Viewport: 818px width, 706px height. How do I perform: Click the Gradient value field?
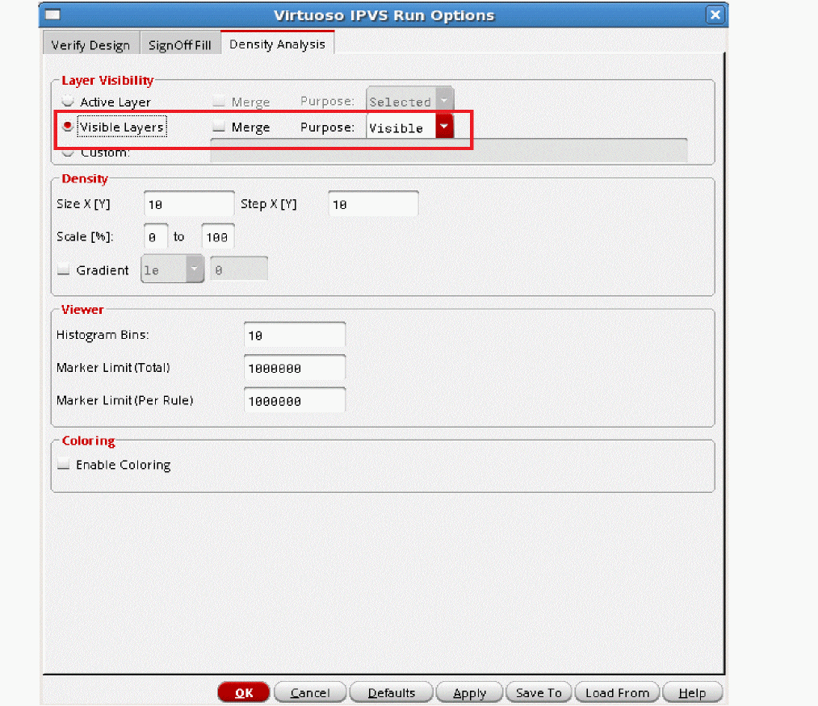click(x=239, y=269)
